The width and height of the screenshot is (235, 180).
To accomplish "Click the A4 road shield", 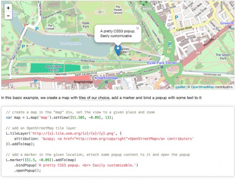I will tap(198, 52).
